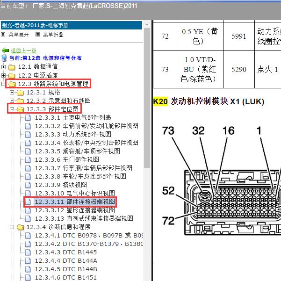Click the connector pin diagram image

pos(221,181)
